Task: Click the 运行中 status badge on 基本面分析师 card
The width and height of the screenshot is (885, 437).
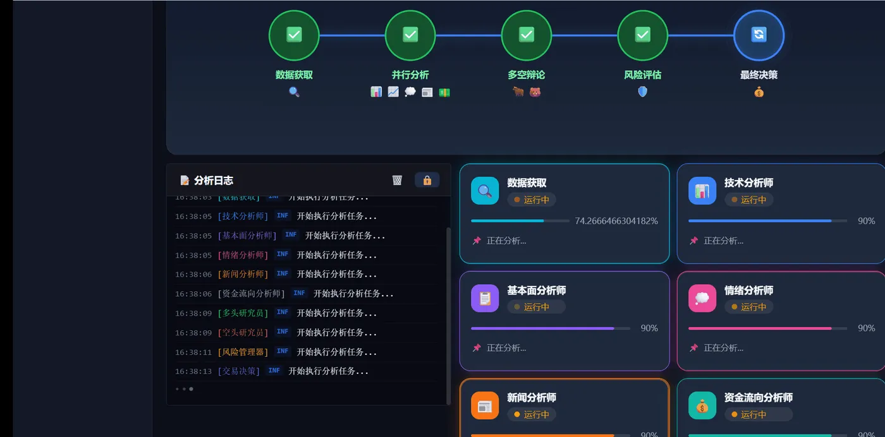Action: 536,307
